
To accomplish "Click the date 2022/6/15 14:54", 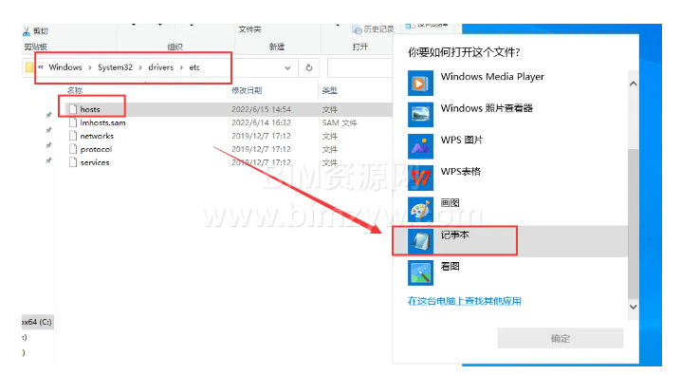I will click(x=261, y=109).
